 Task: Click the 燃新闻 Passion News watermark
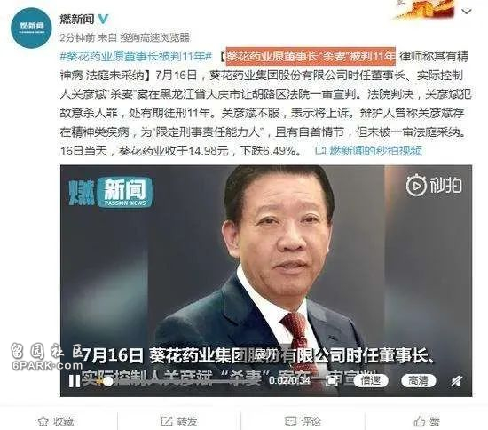[x=111, y=192]
